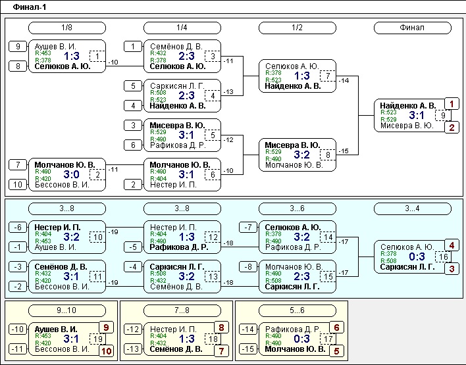This screenshot has height=365, width=466.
Task: Click seed box 1 beside Семёнов Д. В.
Action: tap(133, 46)
